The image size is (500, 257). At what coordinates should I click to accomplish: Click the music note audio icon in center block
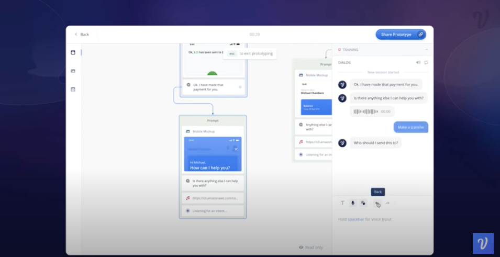[187, 198]
